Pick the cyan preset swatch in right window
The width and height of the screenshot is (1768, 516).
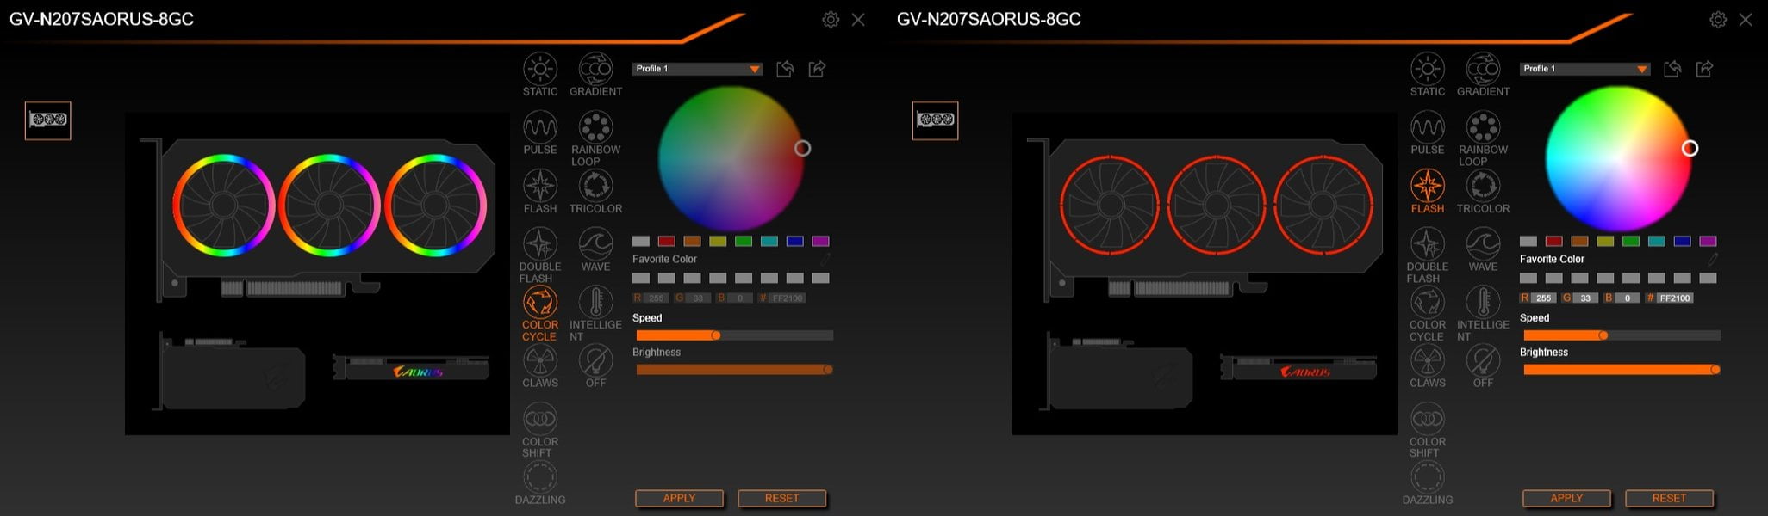coord(1656,242)
